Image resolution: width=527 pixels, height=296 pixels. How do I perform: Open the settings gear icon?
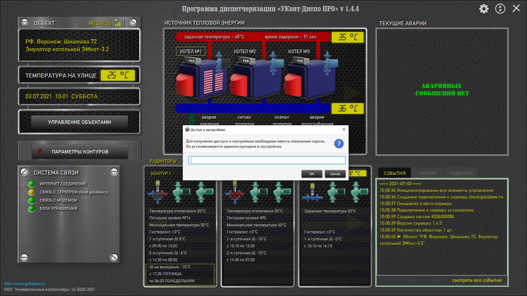[x=484, y=9]
